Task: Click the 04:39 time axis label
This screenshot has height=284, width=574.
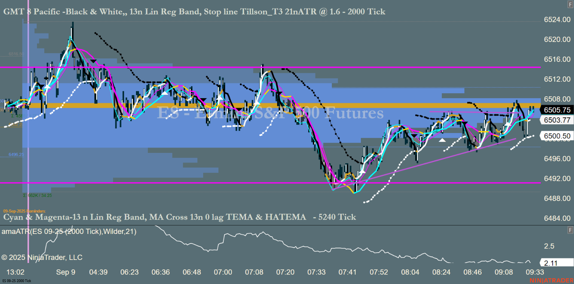Action: point(98,272)
